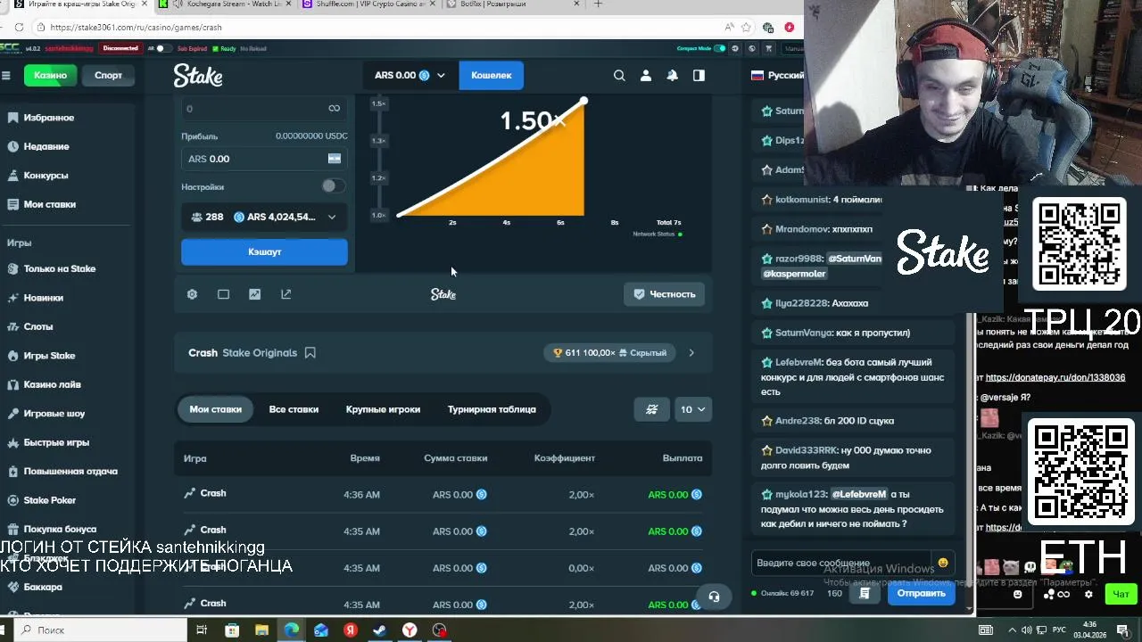The height and width of the screenshot is (642, 1142).
Task: Select the Спорт section button
Action: tap(108, 75)
